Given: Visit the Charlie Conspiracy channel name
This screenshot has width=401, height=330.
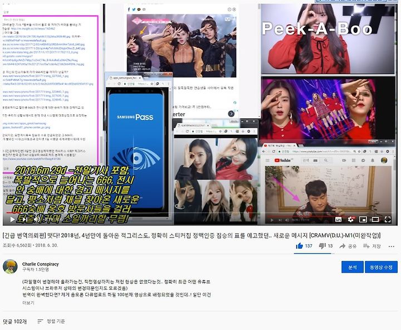Looking at the screenshot, I should (41, 264).
